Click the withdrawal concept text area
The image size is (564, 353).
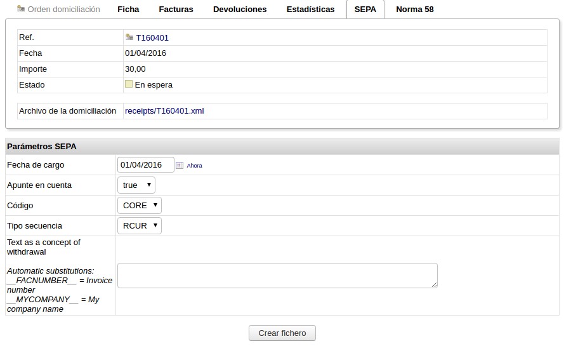[x=277, y=276]
